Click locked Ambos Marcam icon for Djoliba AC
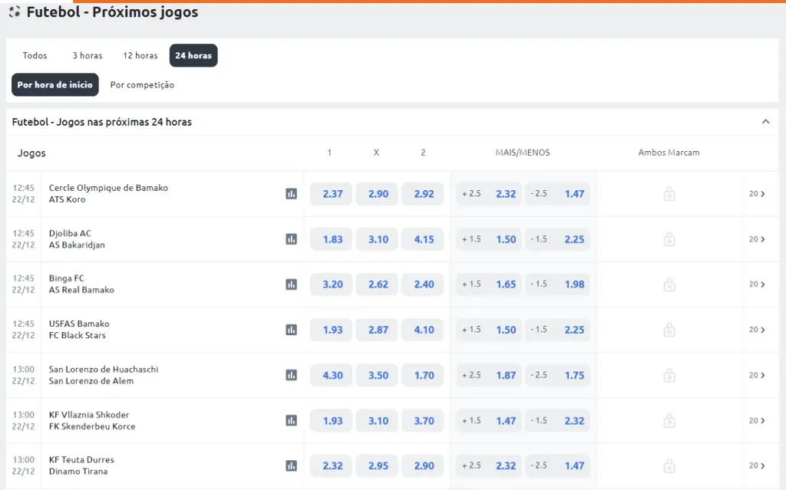The image size is (786, 490). [x=669, y=239]
